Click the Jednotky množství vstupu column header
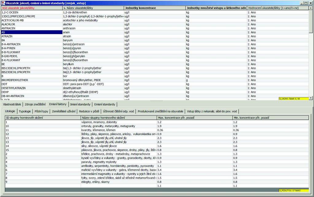This screenshot has width=314, height=197. point(216,8)
